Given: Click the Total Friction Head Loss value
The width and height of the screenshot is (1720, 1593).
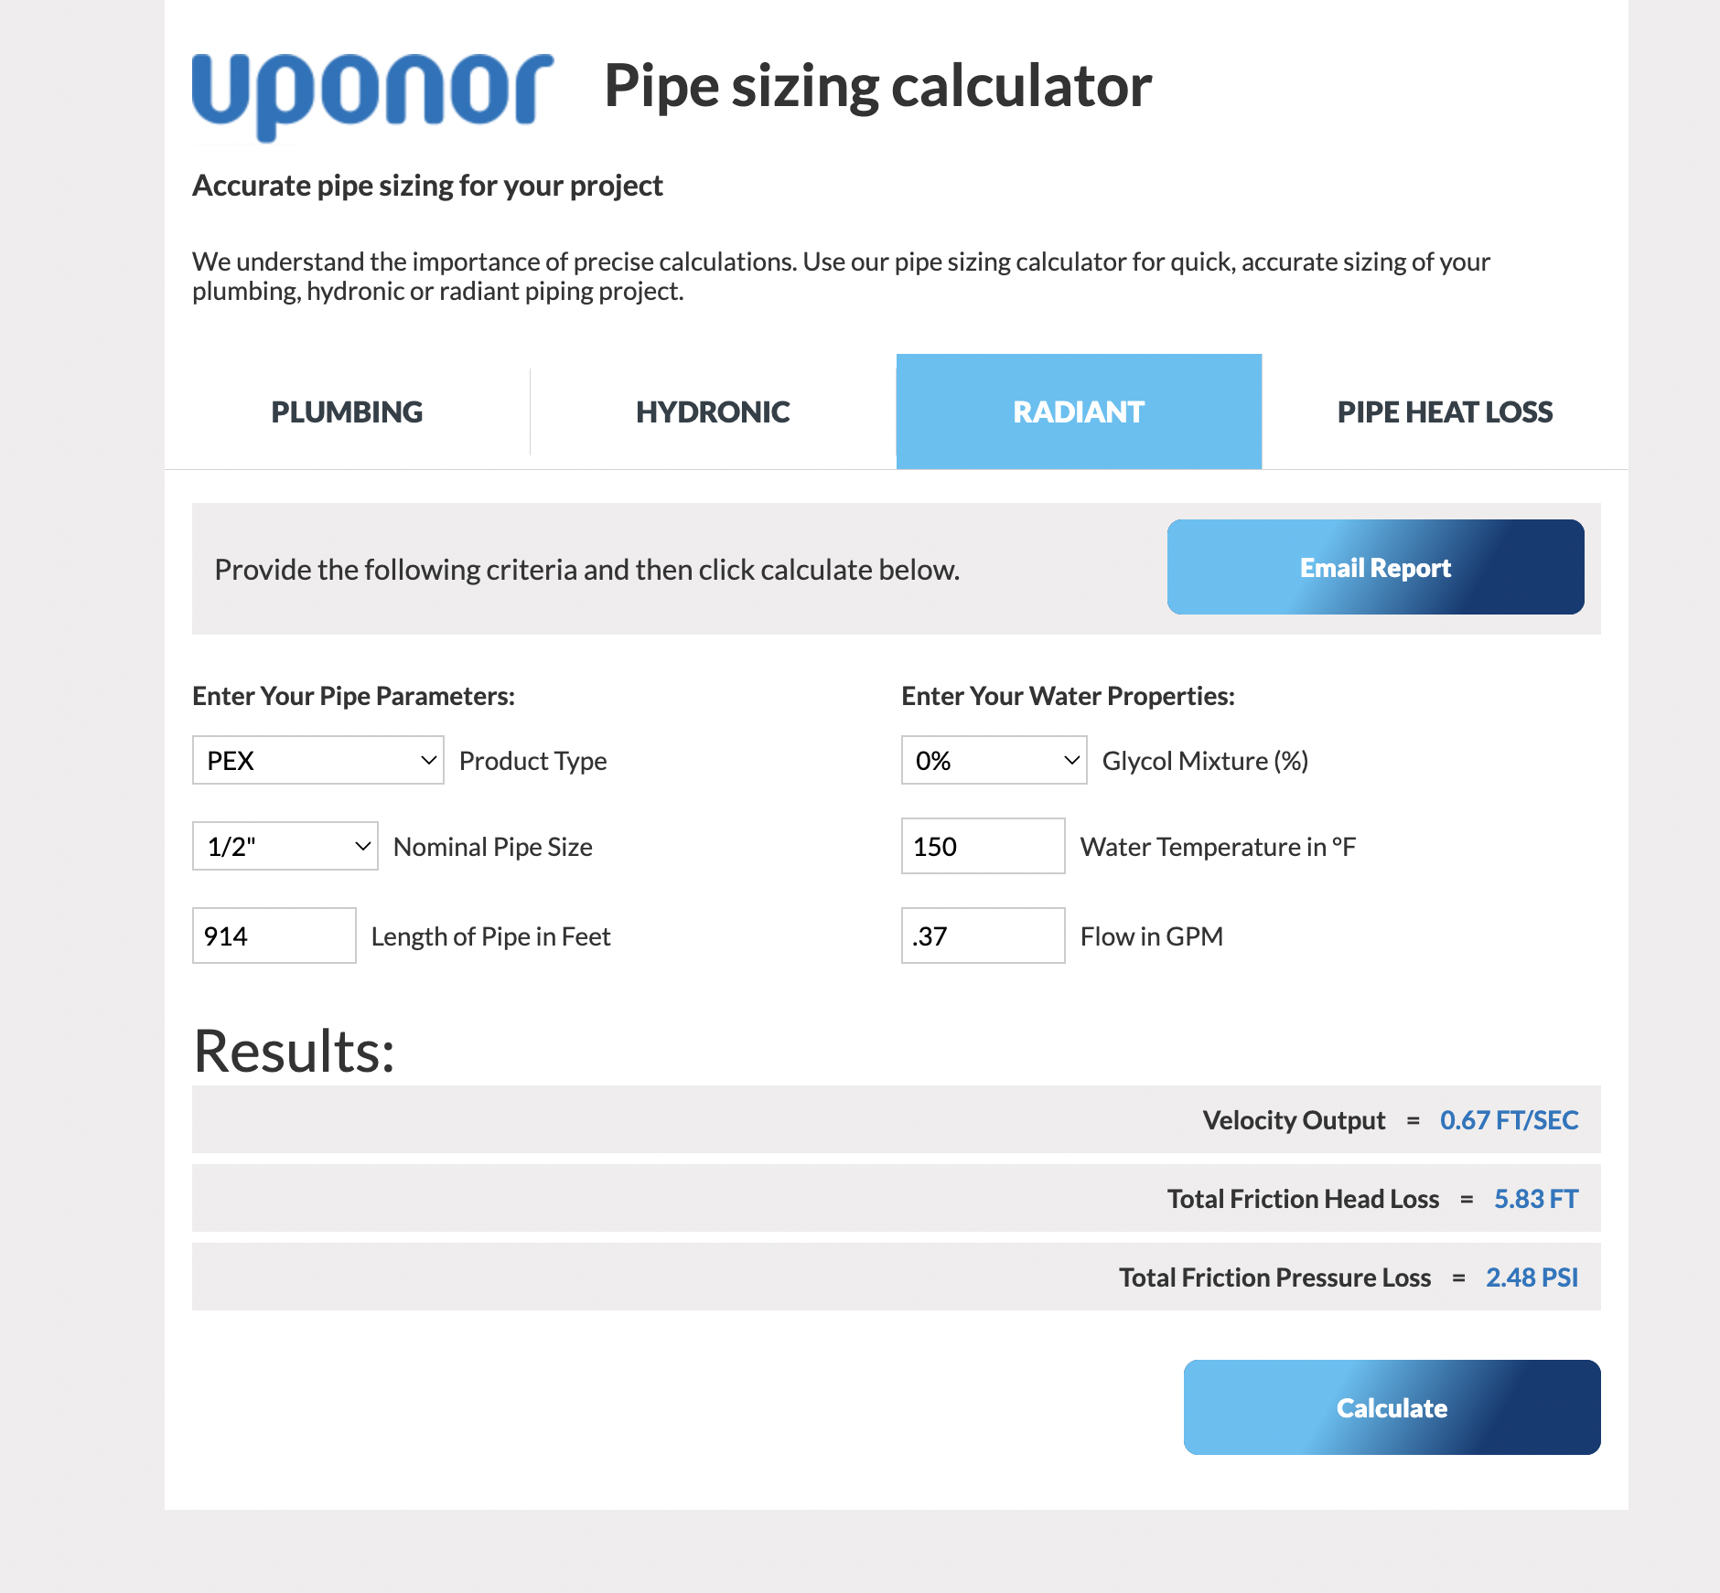Looking at the screenshot, I should tap(1537, 1199).
